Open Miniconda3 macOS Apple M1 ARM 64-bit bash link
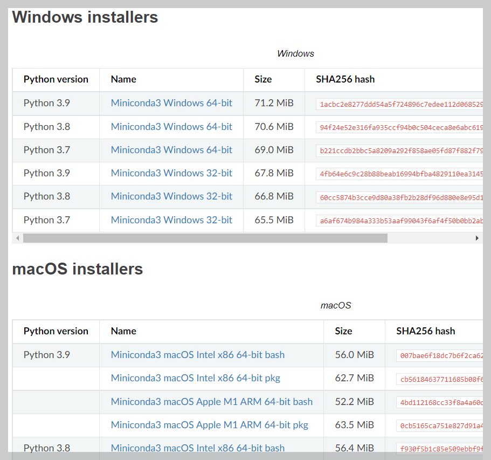Screen dimensions: 491x460 point(212,402)
